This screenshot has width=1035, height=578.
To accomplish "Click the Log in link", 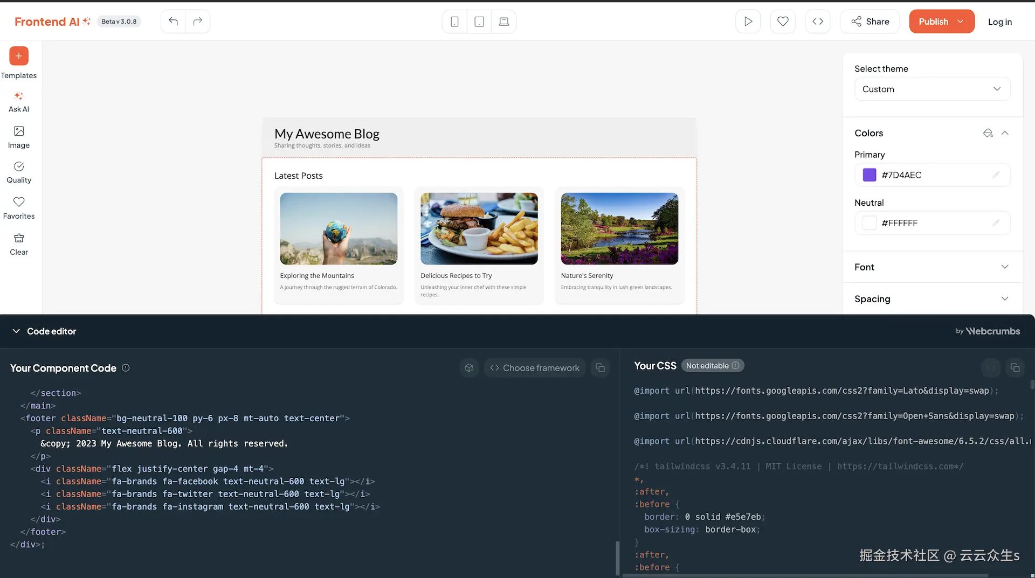I will (1000, 22).
